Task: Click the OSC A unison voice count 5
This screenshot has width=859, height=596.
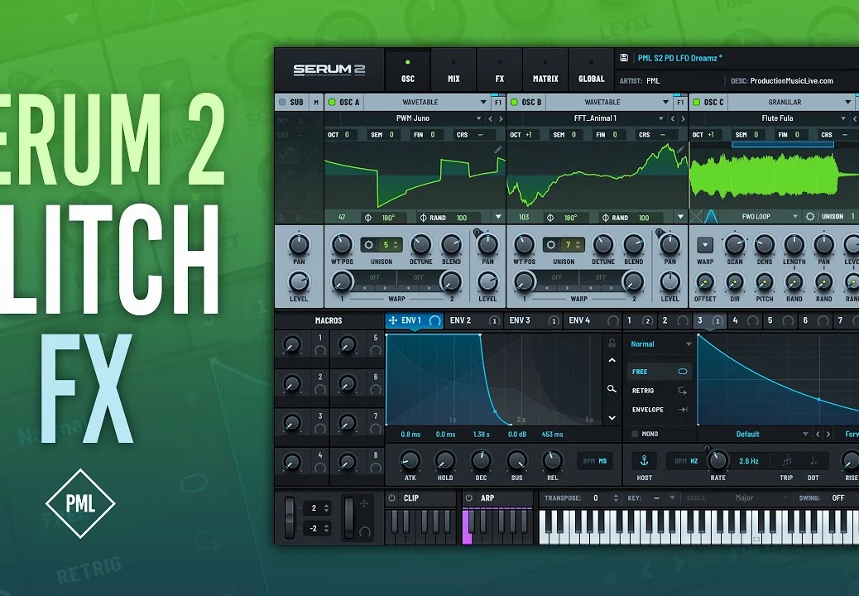Action: tap(386, 245)
